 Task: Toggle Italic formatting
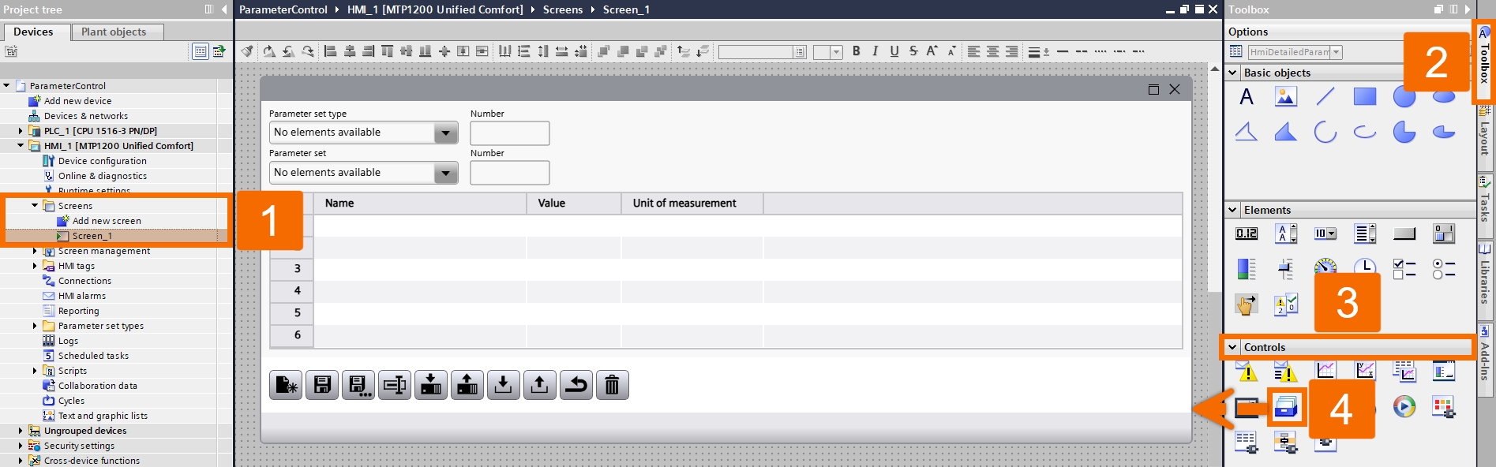point(875,51)
